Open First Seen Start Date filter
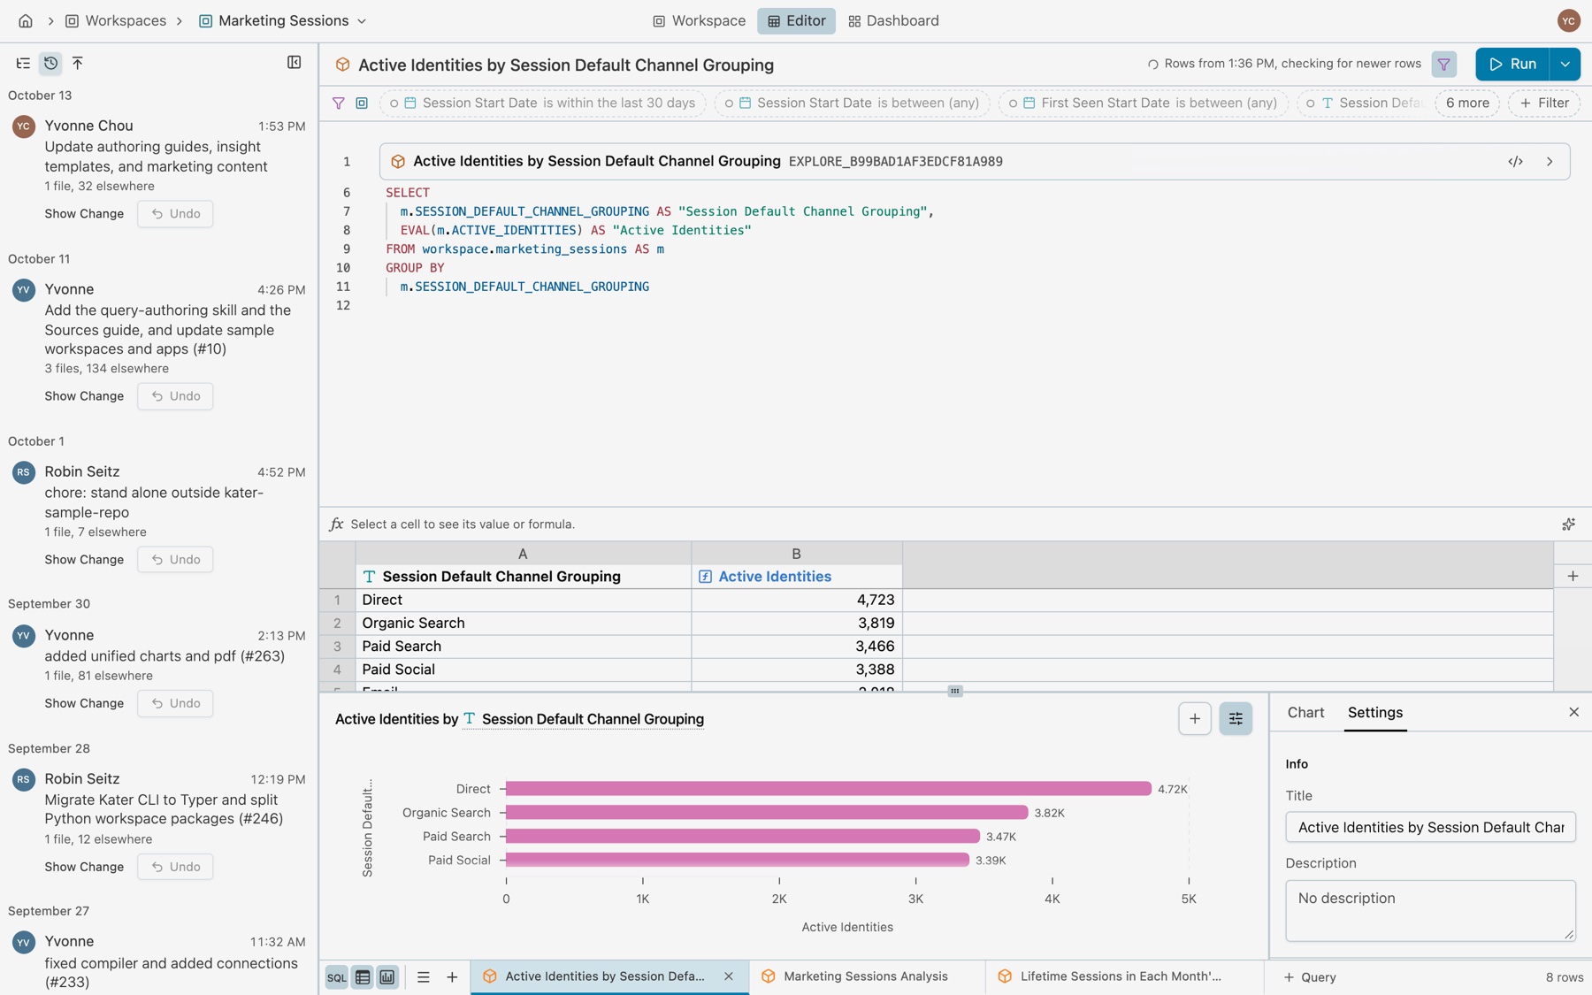 tap(1144, 103)
